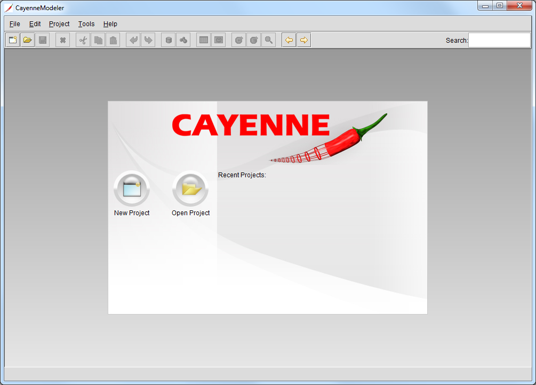The height and width of the screenshot is (385, 536).
Task: Click the Create DataMap spheres icon
Action: click(183, 40)
